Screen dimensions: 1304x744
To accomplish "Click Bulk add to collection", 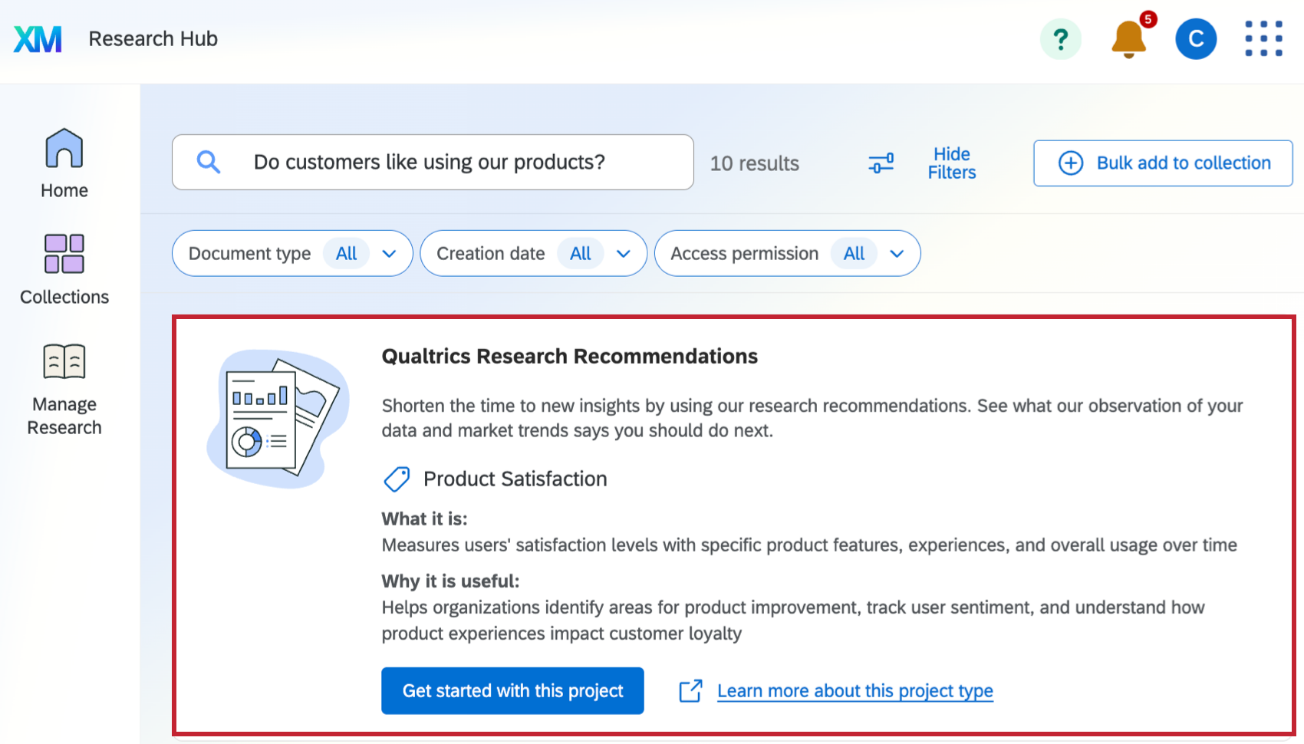I will click(x=1162, y=163).
